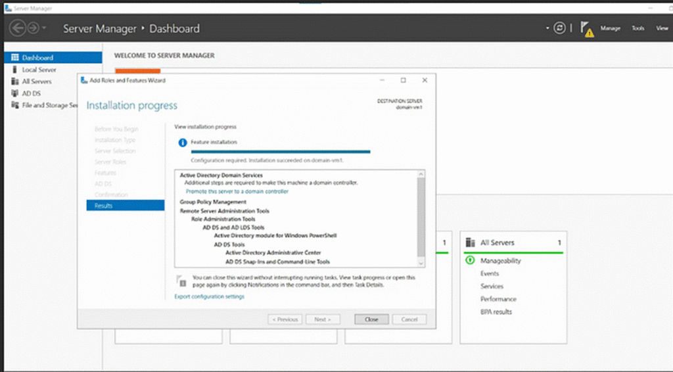Image resolution: width=673 pixels, height=372 pixels.
Task: Click the forward navigation arrow in the header
Action: 33,28
